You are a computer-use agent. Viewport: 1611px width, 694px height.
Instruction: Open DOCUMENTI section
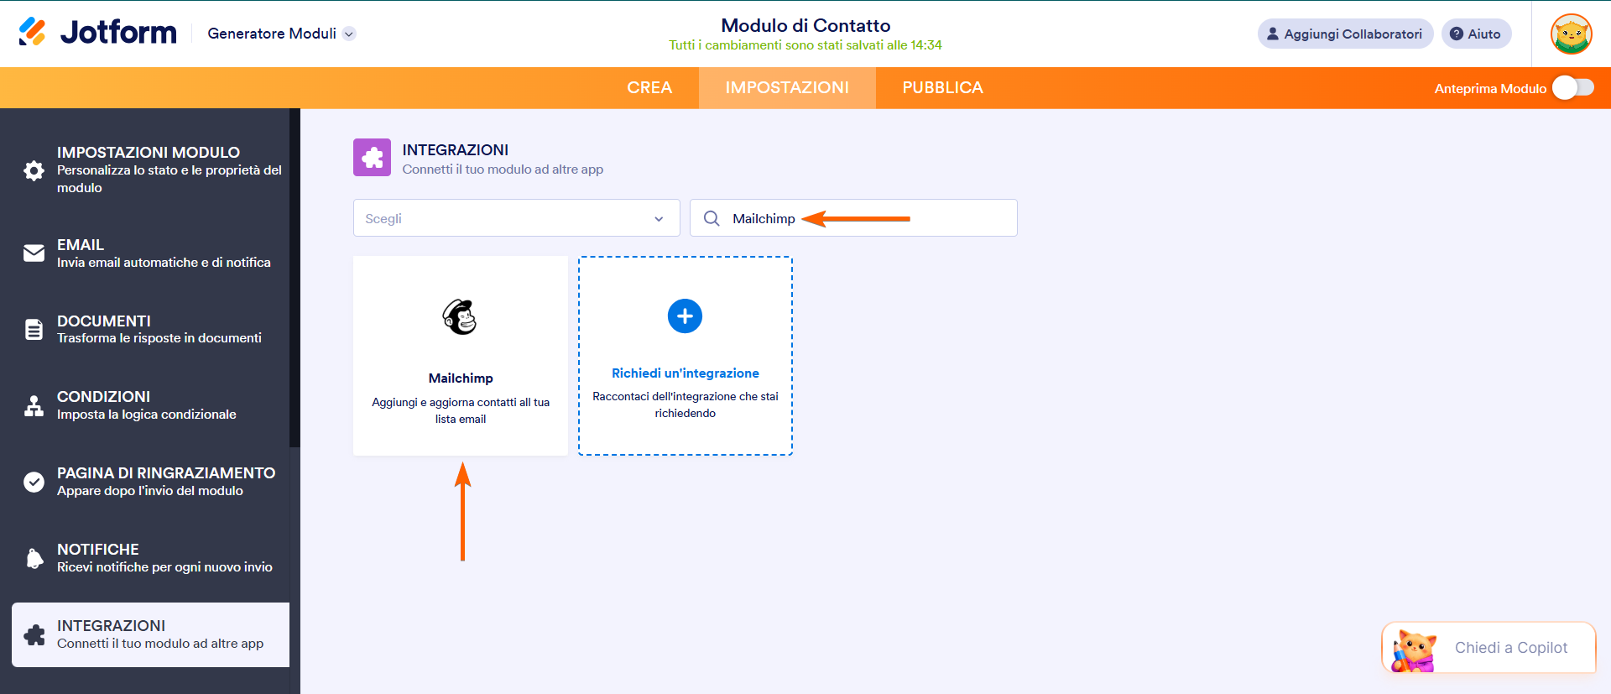click(150, 329)
